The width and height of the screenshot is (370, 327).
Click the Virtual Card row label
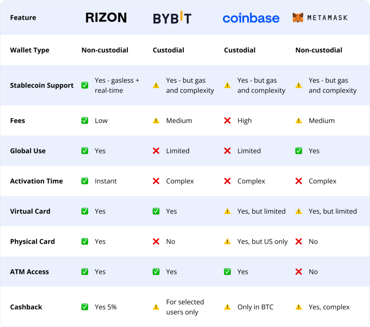(30, 211)
